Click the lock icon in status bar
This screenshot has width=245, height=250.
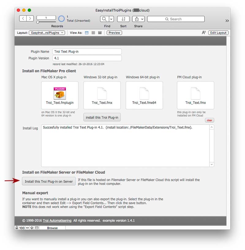point(17,228)
